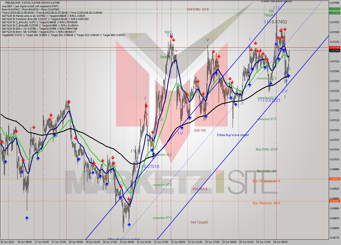Image resolution: width=341 pixels, height=245 pixels.
Task: Click the 0.06985 price axis label
Action: click(x=335, y=169)
